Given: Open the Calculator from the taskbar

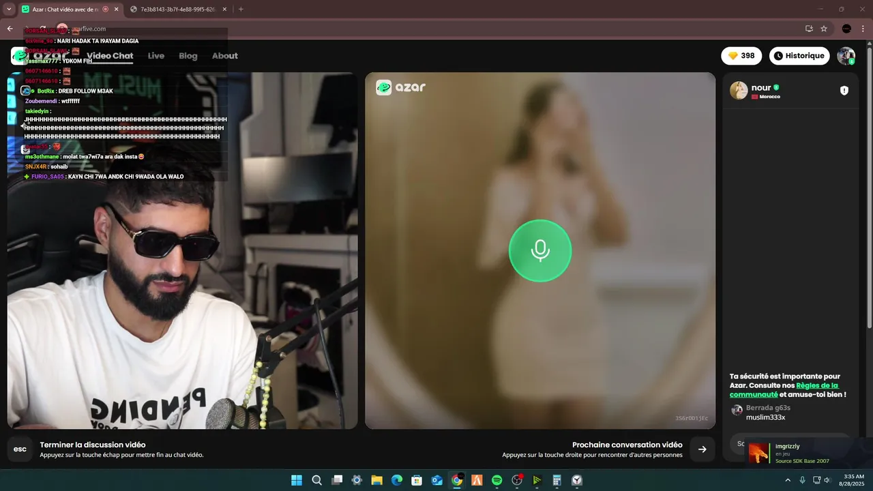Looking at the screenshot, I should pos(557,480).
